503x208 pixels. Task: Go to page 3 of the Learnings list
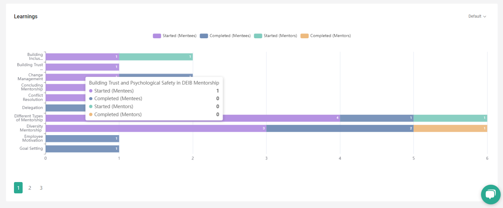(41, 188)
